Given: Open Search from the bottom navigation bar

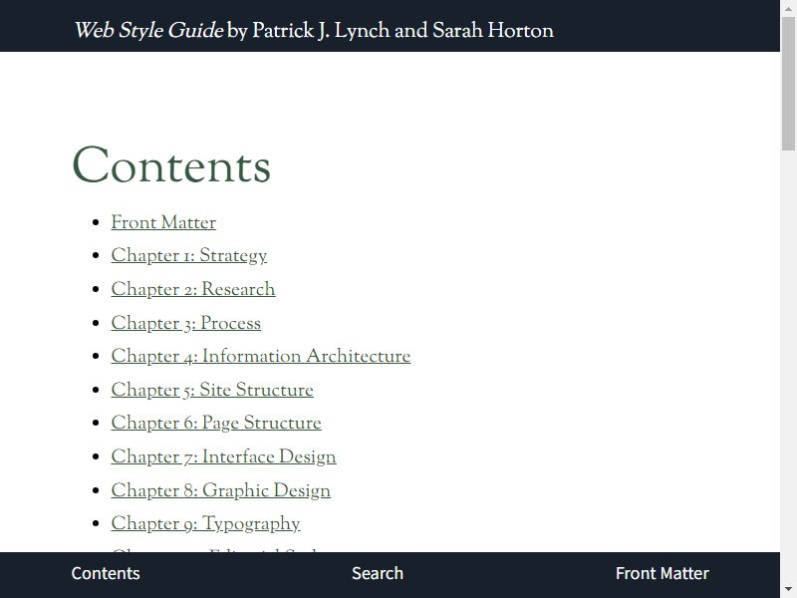Looking at the screenshot, I should pyautogui.click(x=378, y=573).
